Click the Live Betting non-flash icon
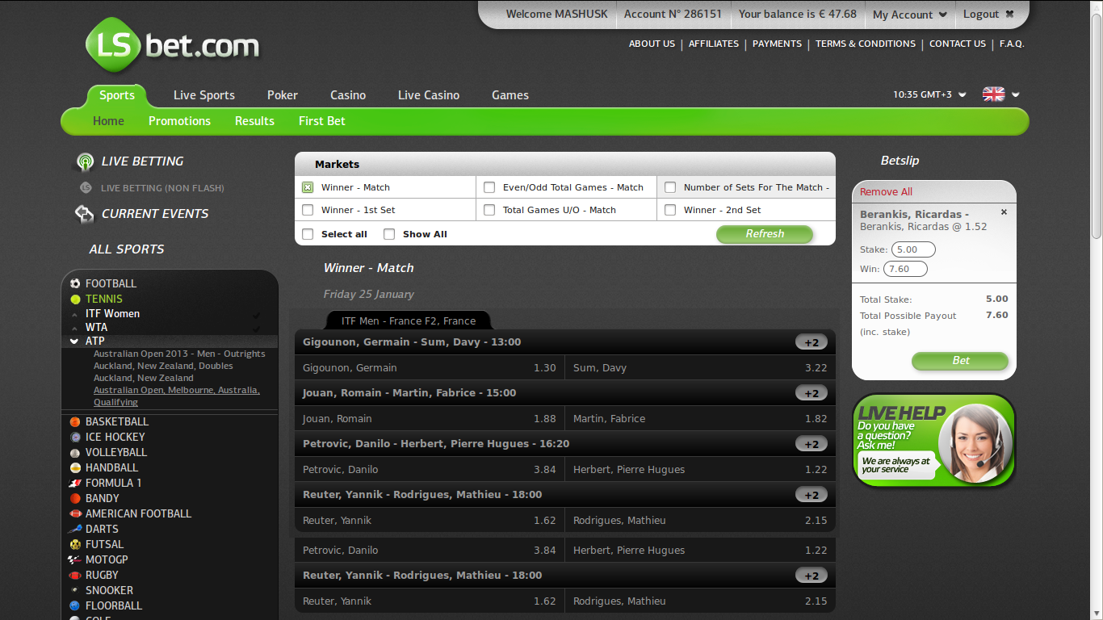The width and height of the screenshot is (1103, 620). pos(86,187)
